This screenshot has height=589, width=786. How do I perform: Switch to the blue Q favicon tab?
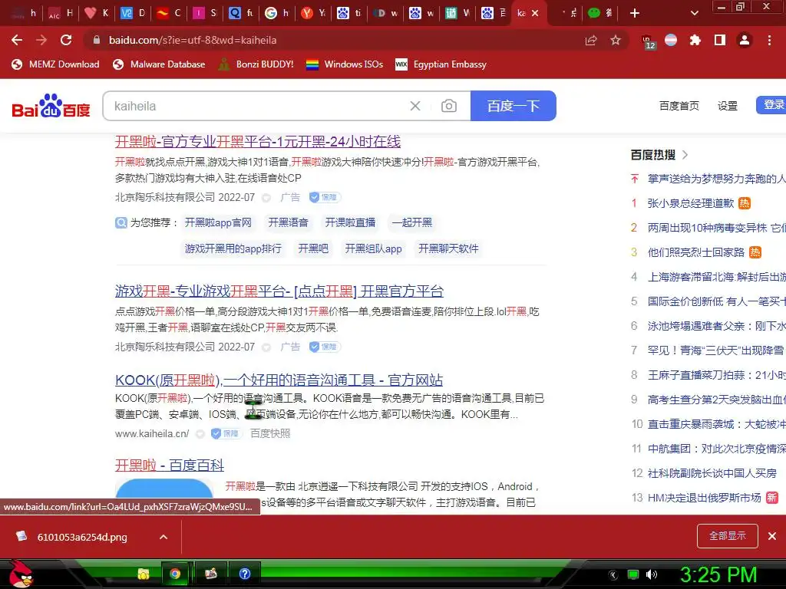(x=240, y=13)
